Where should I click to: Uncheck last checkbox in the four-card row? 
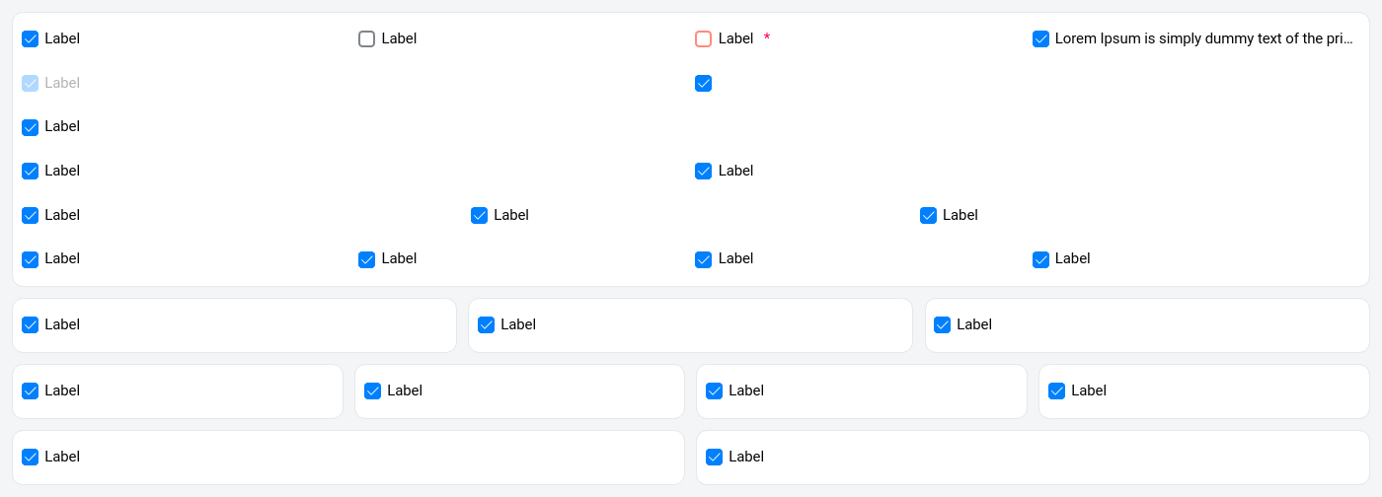coord(1056,391)
